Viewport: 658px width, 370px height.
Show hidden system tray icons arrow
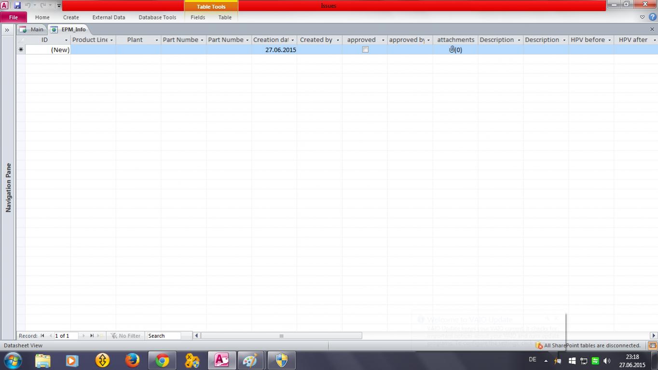tap(546, 361)
